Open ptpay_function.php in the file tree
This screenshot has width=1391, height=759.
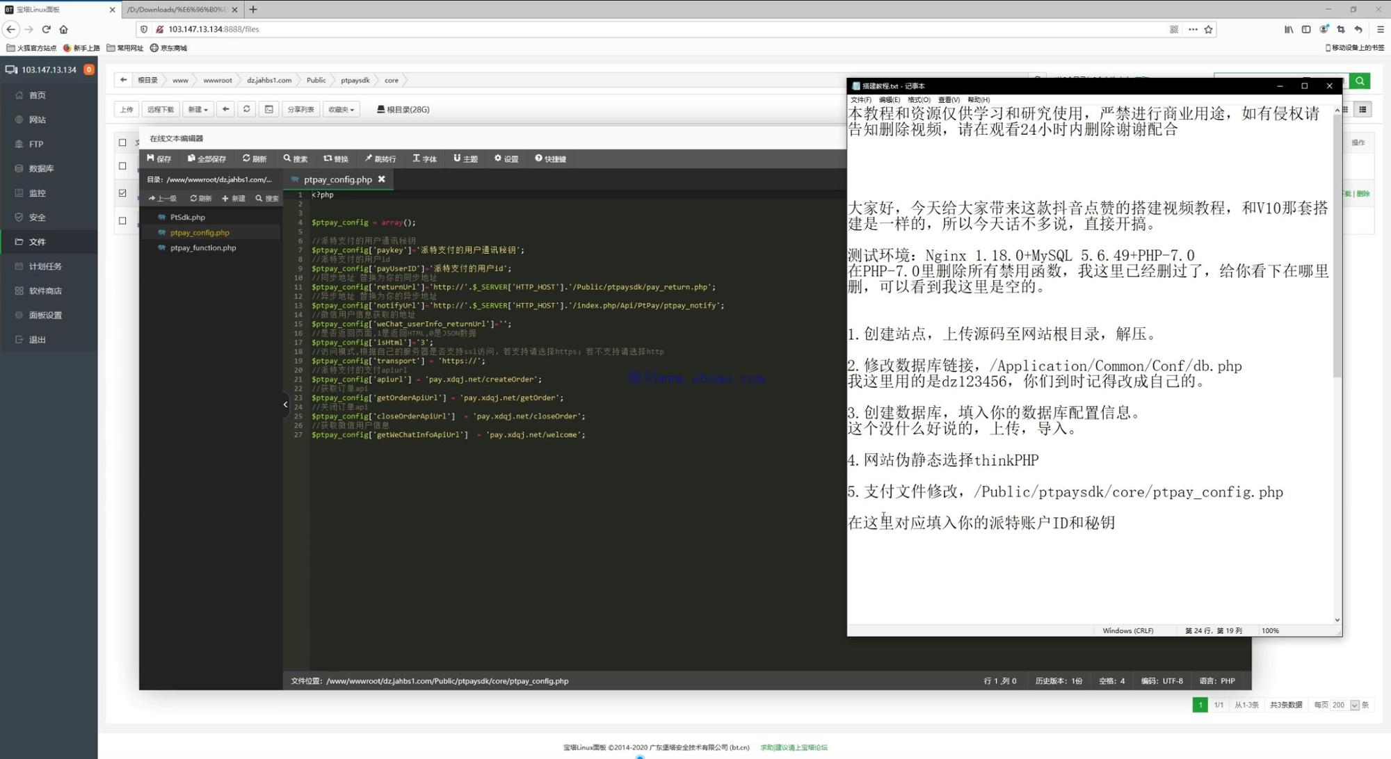pyautogui.click(x=203, y=247)
